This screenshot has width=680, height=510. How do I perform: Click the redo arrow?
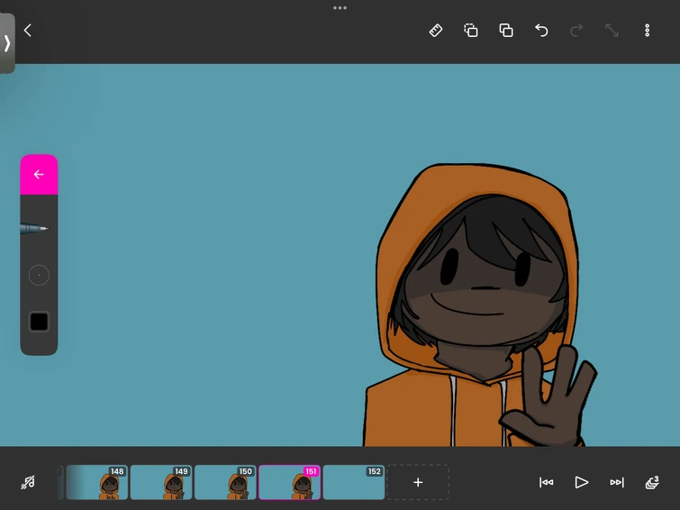576,31
